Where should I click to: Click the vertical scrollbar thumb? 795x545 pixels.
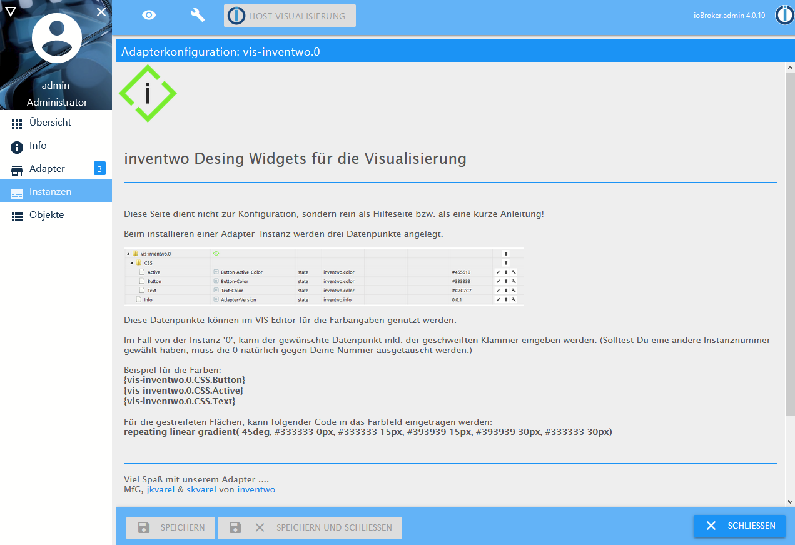click(790, 244)
